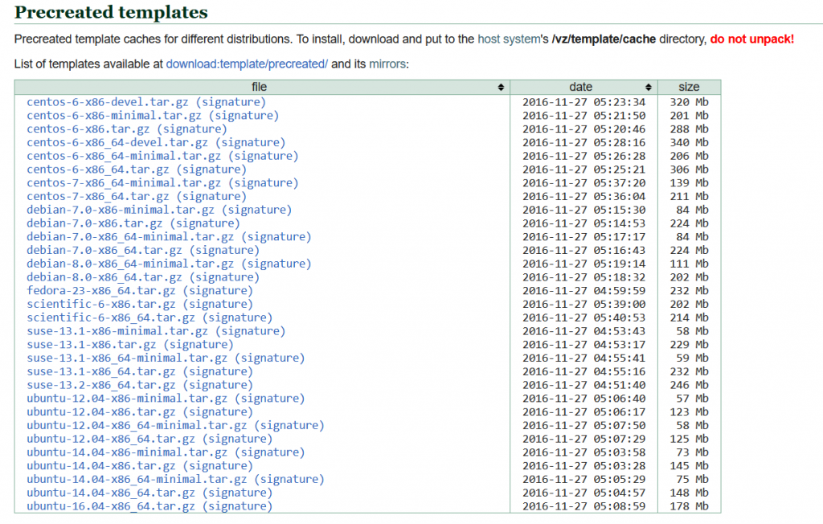The image size is (823, 524).
Task: Download fedora-23-x86_64.tar.gz template
Action: click(101, 291)
